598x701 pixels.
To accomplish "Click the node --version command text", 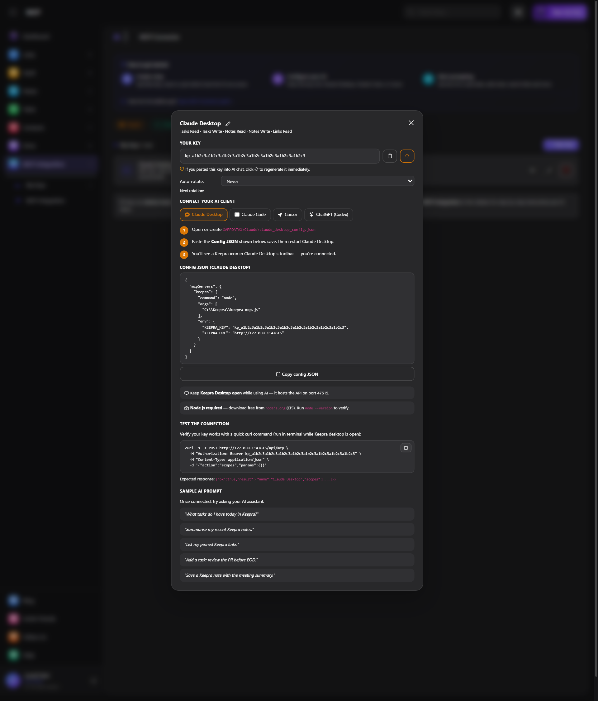I will point(319,408).
